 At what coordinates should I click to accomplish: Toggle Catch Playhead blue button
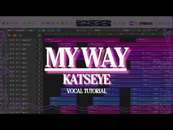coord(58,30)
